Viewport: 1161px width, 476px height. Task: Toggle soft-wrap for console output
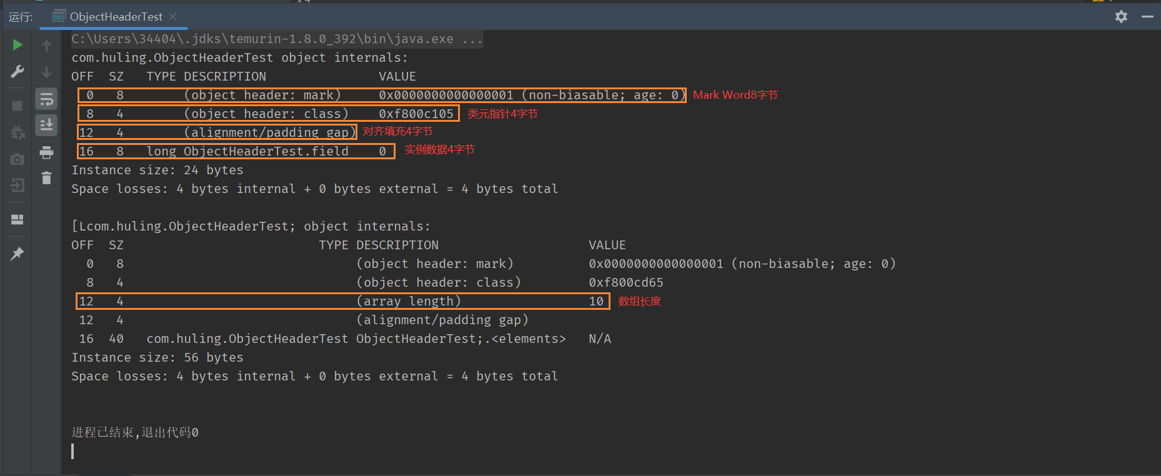coord(46,99)
